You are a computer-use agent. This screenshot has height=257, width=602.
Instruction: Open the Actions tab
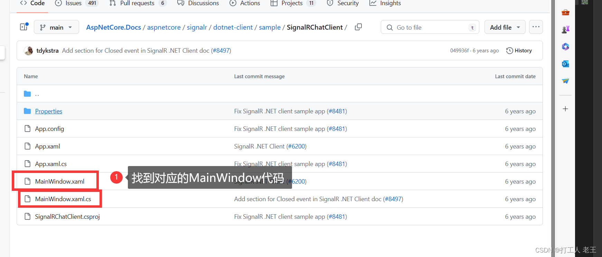click(x=245, y=3)
